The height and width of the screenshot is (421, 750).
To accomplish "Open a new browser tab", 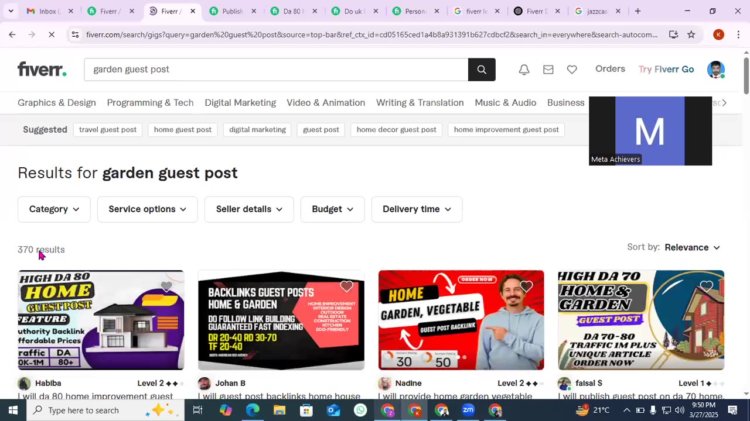I will click(x=638, y=11).
